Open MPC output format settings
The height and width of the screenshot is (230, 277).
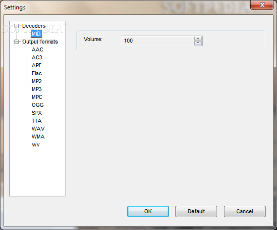pos(37,97)
